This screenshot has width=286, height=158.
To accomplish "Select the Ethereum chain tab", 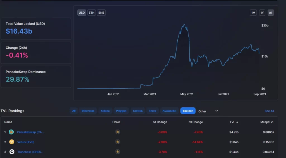I will pos(88,111).
